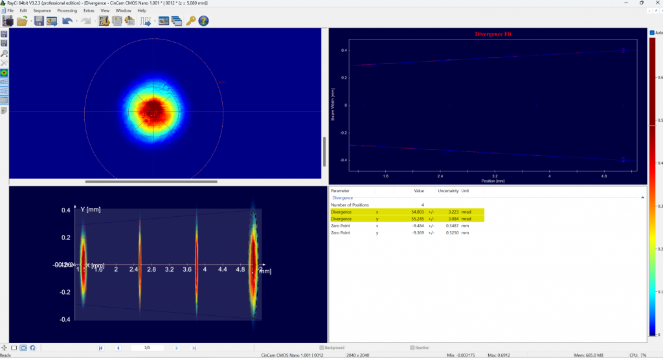Toggle the Baseline checkbox
This screenshot has height=358, width=663.
point(412,348)
